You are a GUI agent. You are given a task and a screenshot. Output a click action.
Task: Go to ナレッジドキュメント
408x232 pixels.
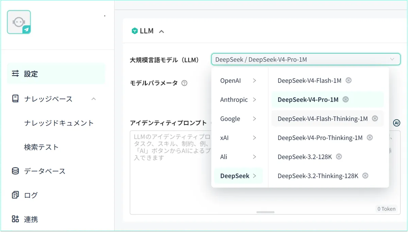pyautogui.click(x=59, y=123)
